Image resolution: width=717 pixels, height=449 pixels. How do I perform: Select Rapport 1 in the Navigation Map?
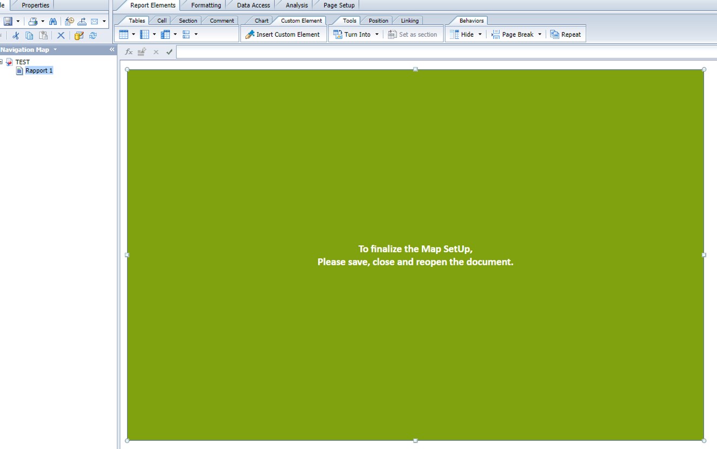coord(39,71)
